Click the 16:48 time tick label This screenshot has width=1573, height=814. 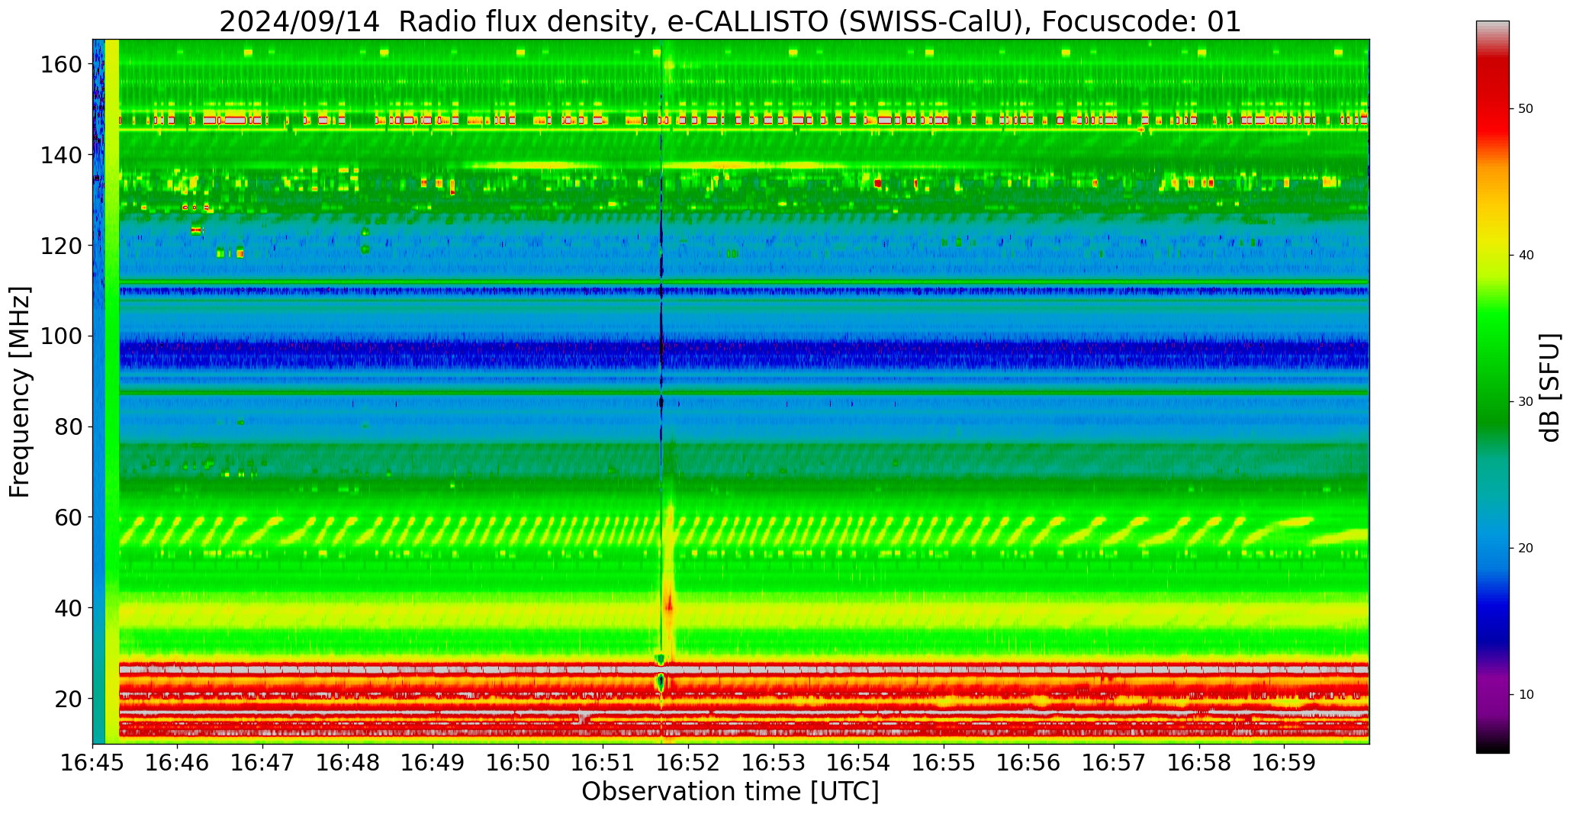pyautogui.click(x=348, y=763)
